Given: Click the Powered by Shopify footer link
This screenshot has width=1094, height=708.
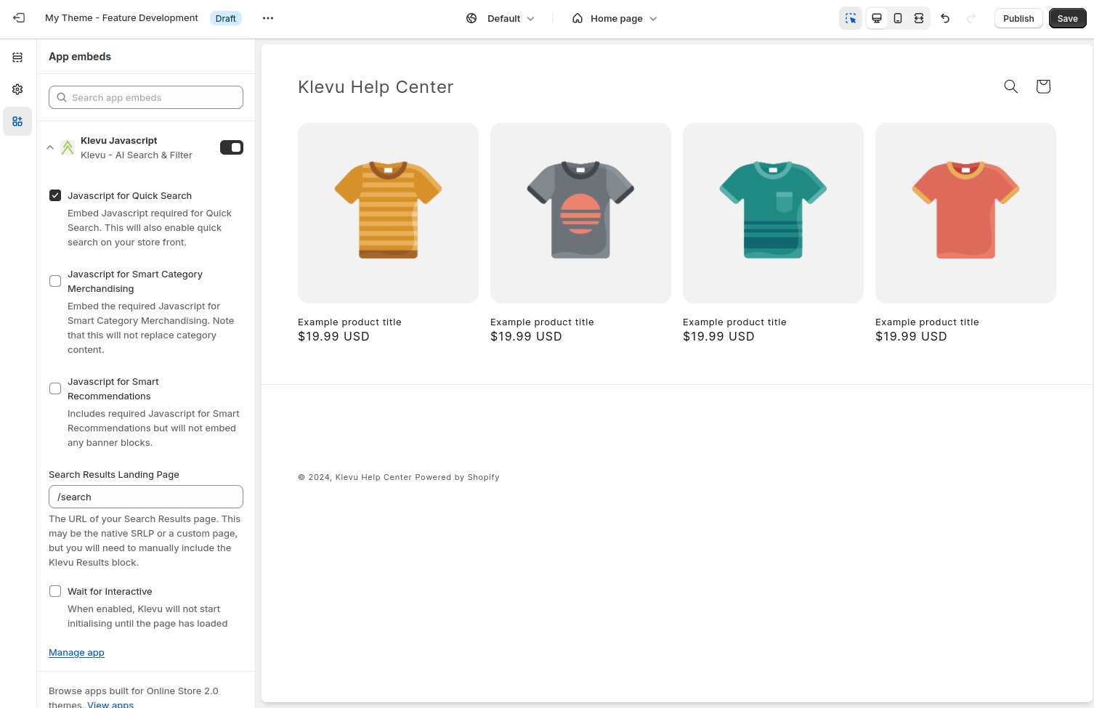Looking at the screenshot, I should pos(457,477).
